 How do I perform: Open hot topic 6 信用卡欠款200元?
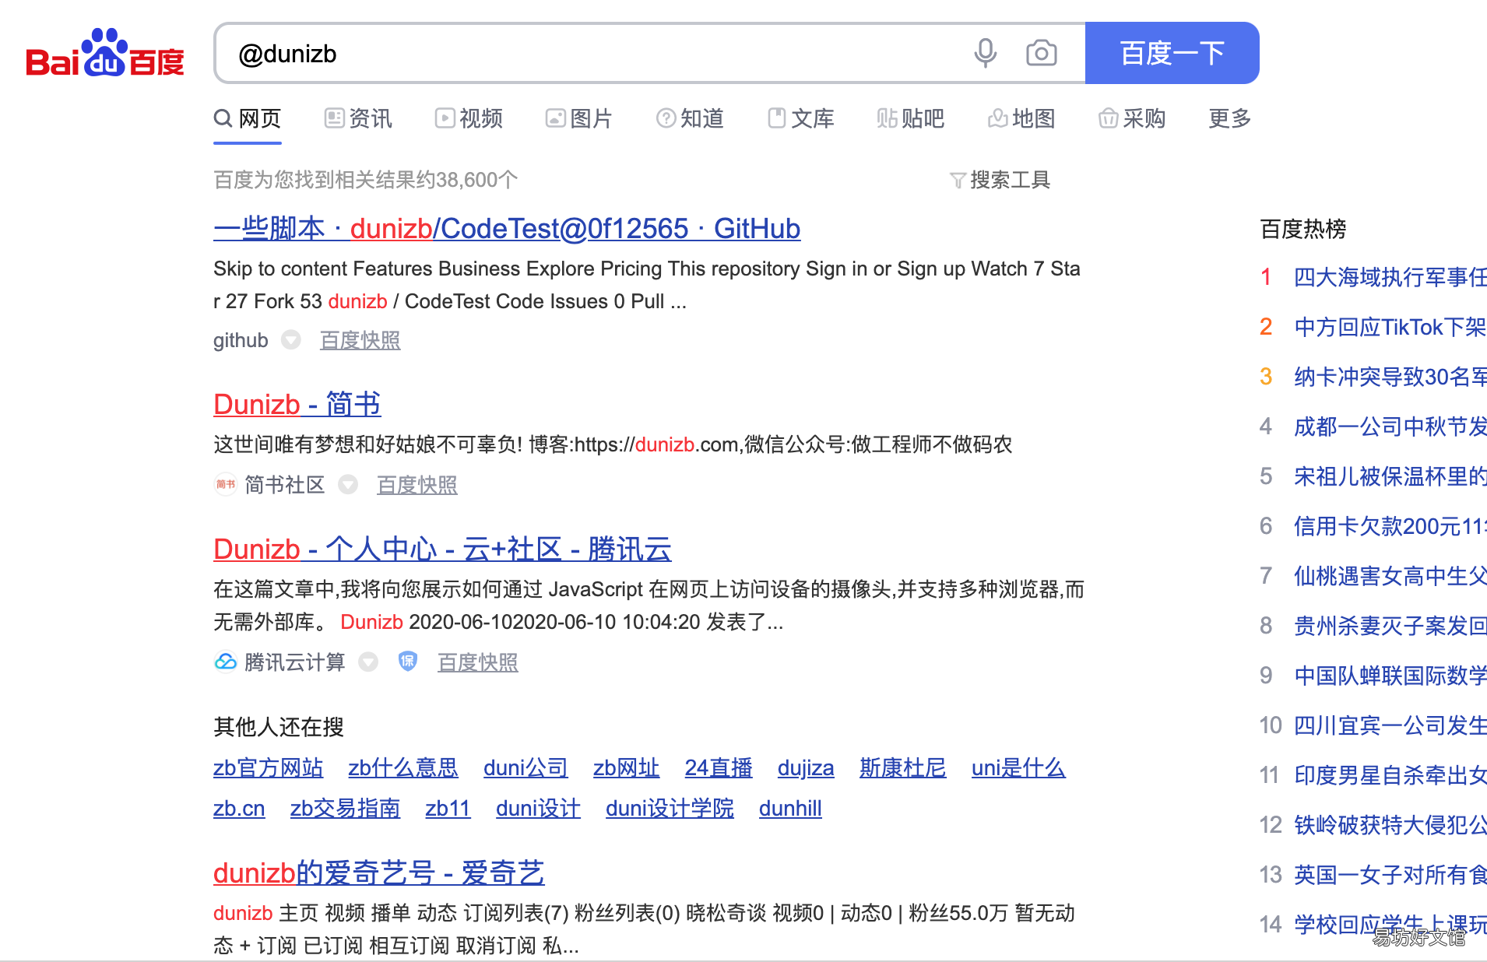point(1390,526)
